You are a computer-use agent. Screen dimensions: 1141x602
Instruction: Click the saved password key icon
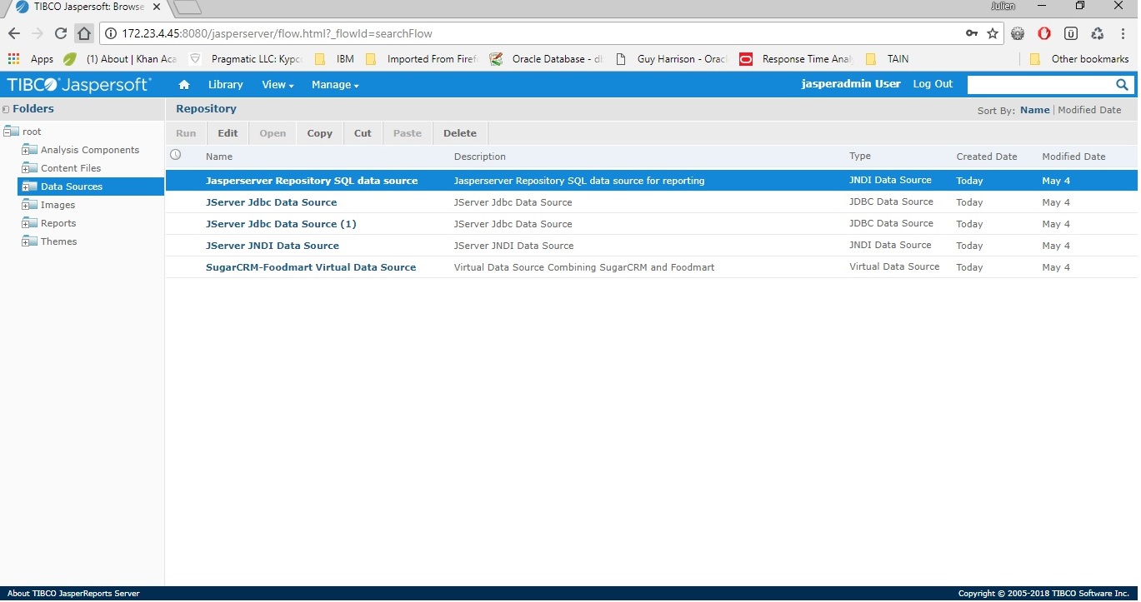click(x=972, y=34)
